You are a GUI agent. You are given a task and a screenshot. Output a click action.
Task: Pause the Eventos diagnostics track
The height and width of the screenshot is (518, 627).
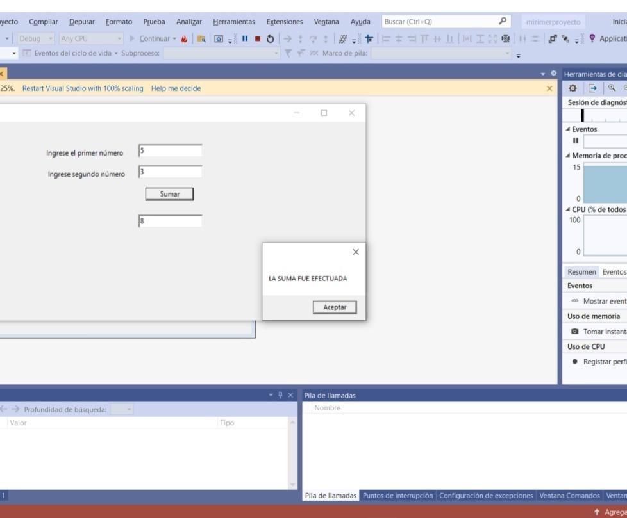(x=576, y=141)
